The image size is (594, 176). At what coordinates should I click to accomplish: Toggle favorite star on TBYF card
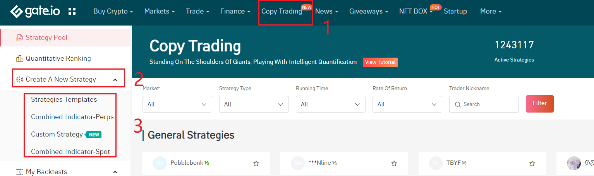tap(532, 164)
